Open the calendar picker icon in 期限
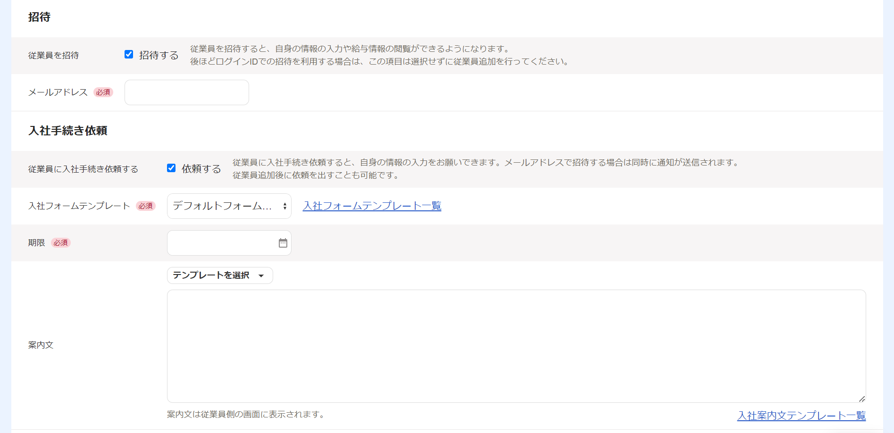The width and height of the screenshot is (894, 433). pos(283,243)
